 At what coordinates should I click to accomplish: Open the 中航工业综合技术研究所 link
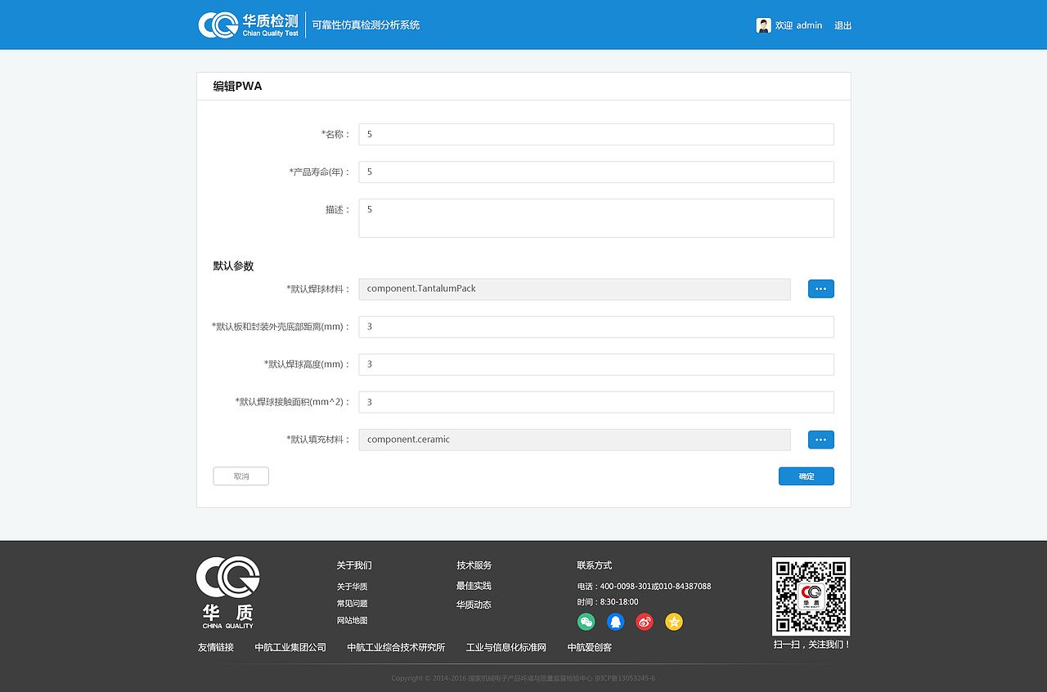396,647
